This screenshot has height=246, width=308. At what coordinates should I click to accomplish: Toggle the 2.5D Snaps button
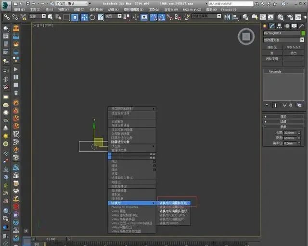[154, 17]
